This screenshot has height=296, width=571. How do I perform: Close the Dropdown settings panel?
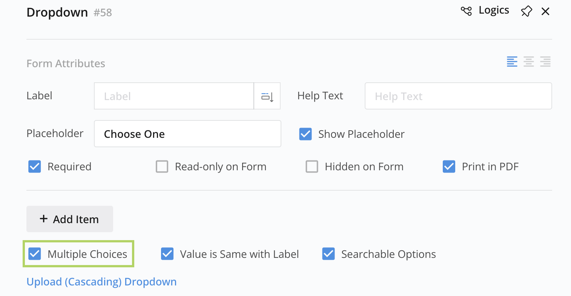point(545,12)
